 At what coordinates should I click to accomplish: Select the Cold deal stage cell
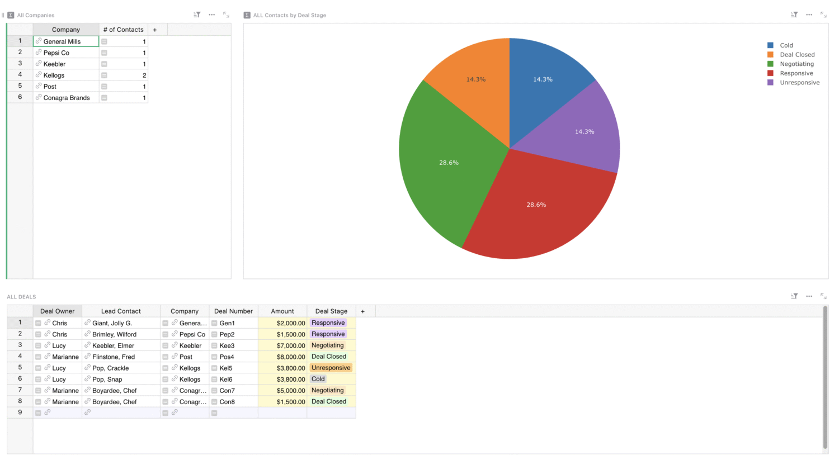click(x=331, y=379)
